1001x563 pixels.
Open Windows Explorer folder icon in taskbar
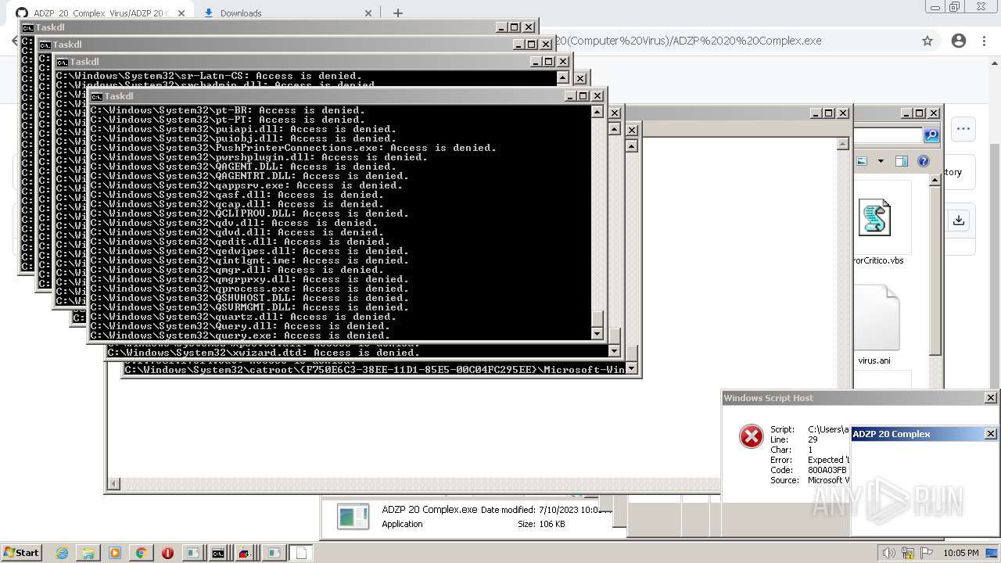[x=88, y=553]
